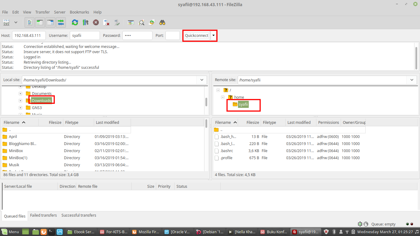Open the Local site path dropdown
Screen dimensions: 420x236
click(202, 80)
